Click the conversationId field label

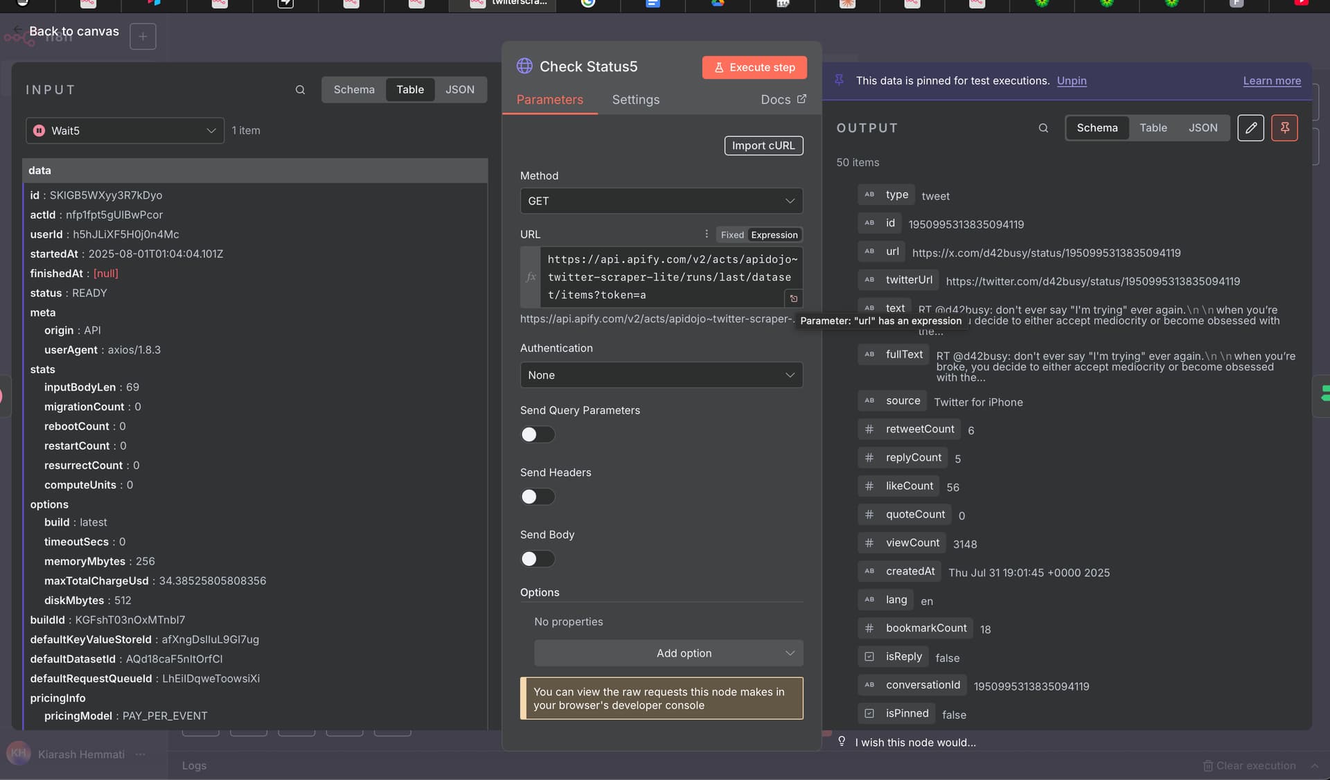pos(923,685)
